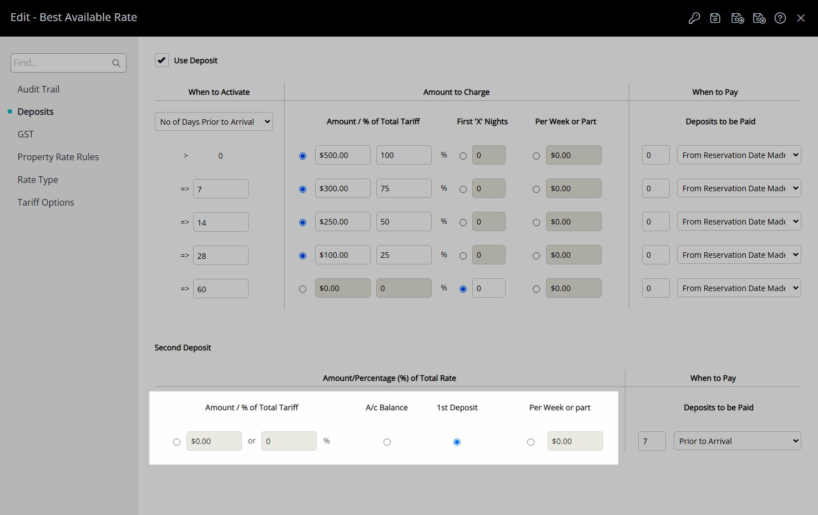
Task: Click the plain Save disk icon
Action: coord(715,18)
